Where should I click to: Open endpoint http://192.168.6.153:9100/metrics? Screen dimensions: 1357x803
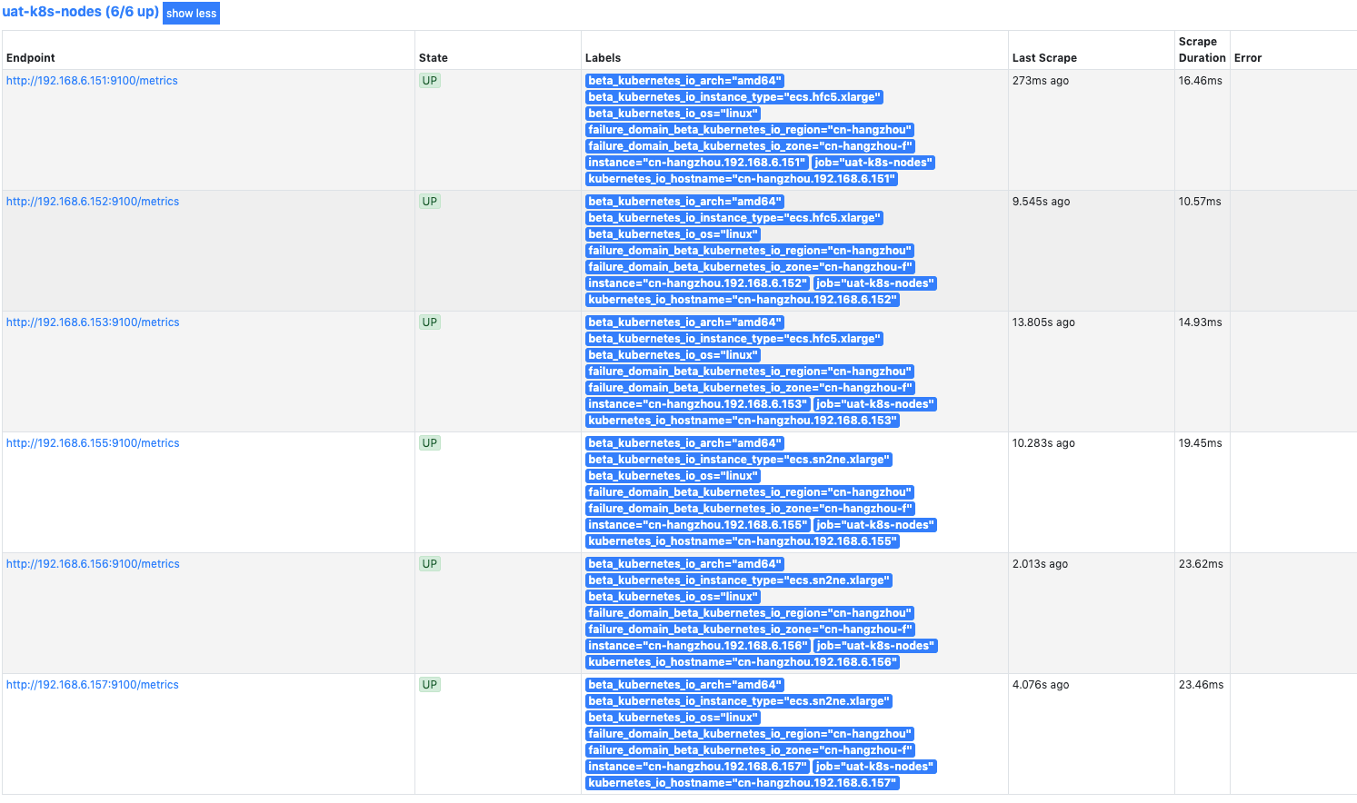coord(93,322)
